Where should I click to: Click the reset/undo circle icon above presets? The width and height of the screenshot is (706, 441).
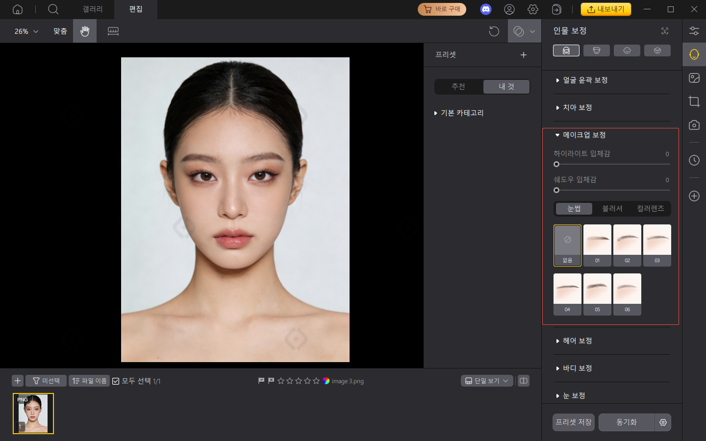coord(494,31)
